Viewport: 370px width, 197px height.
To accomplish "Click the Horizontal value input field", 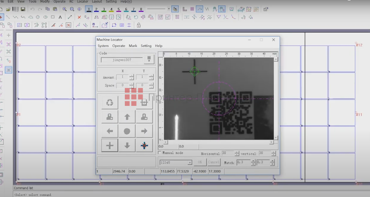I will tap(227, 153).
